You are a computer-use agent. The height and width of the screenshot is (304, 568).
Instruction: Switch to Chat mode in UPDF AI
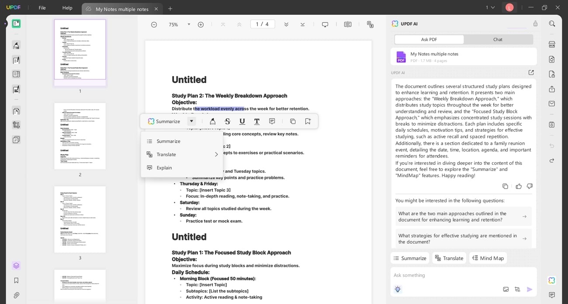498,39
